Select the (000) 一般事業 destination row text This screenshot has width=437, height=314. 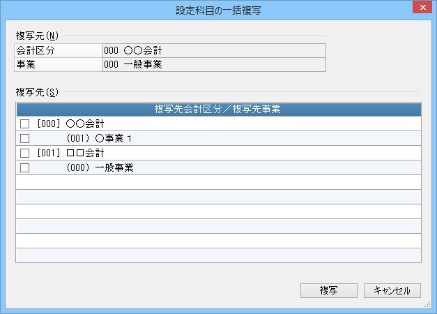pos(100,167)
